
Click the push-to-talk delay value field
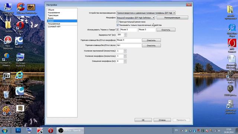click(x=120, y=35)
